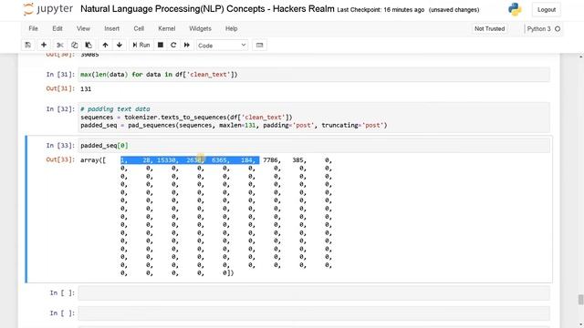This screenshot has height=328, width=584.
Task: Click the Out[31] prompt label
Action: click(x=60, y=88)
